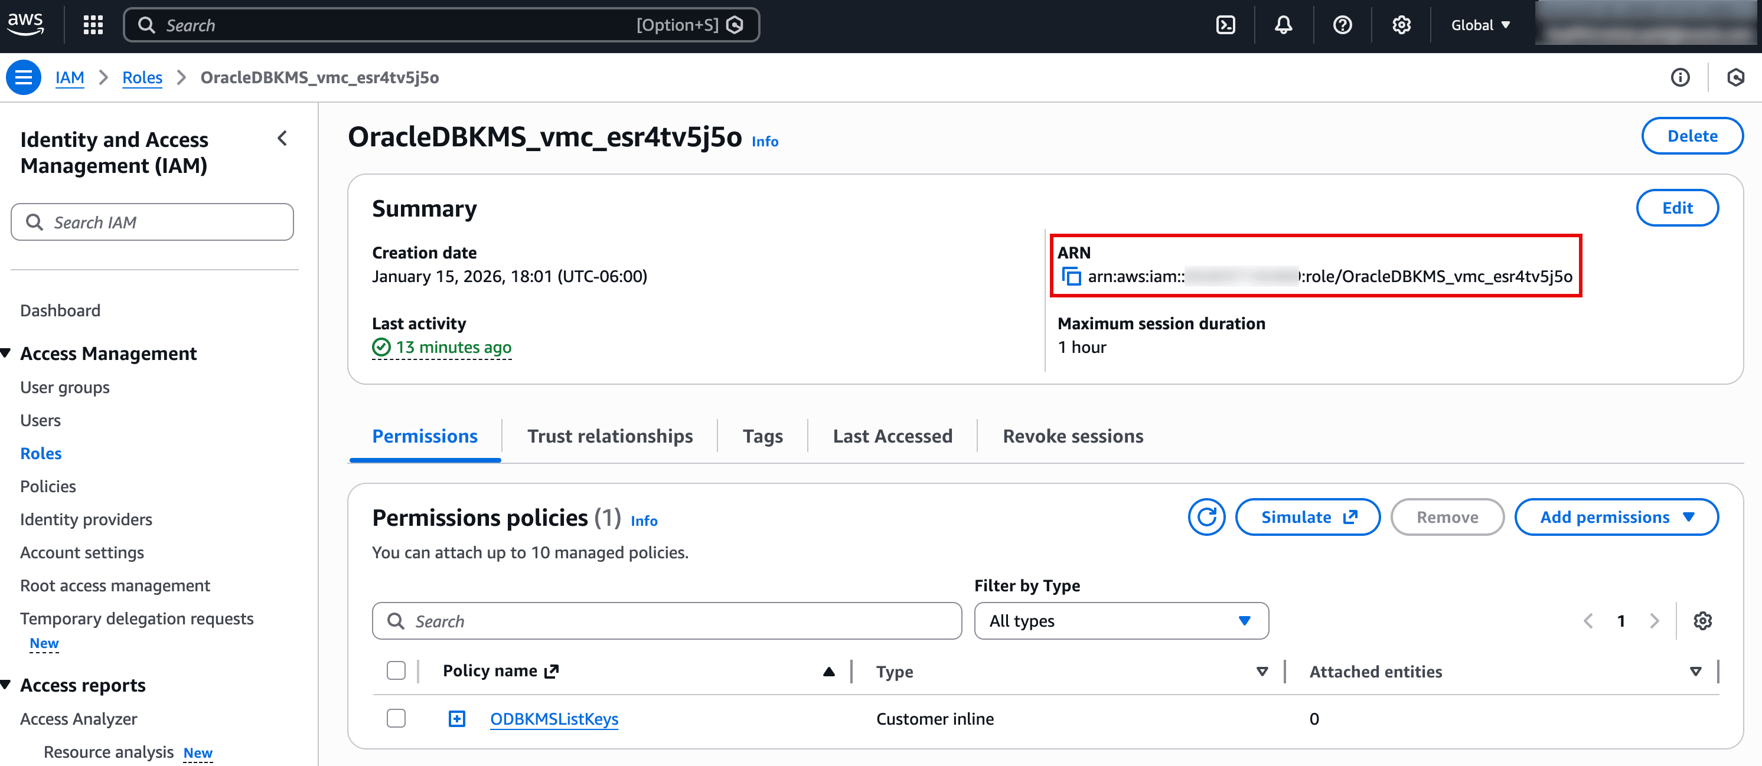Open Identity providers in the sidebar

click(x=86, y=519)
